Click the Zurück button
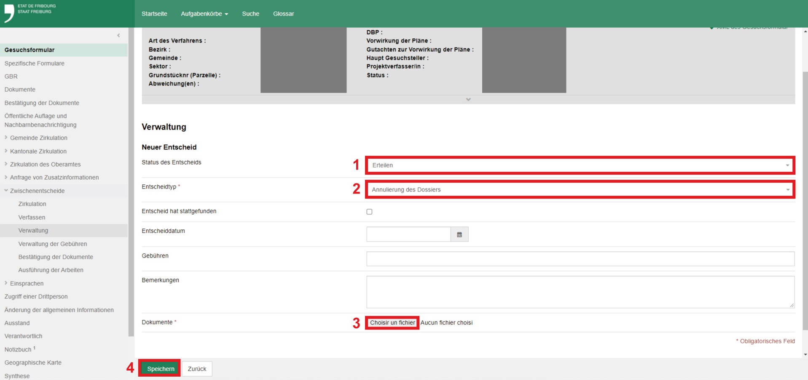The image size is (808, 380). 197,369
